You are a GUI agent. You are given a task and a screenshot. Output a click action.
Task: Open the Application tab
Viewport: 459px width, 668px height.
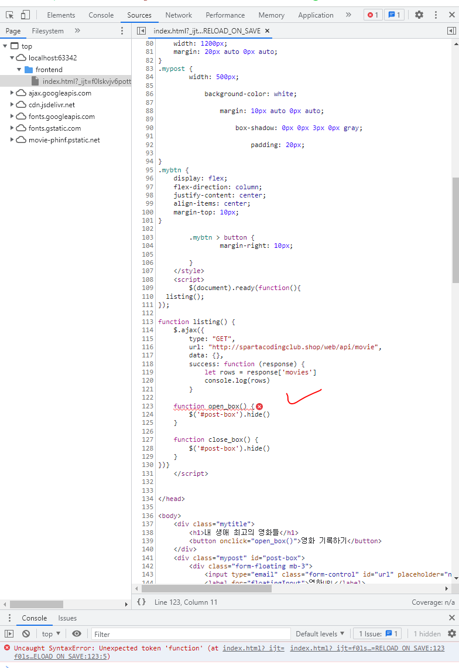coord(316,15)
